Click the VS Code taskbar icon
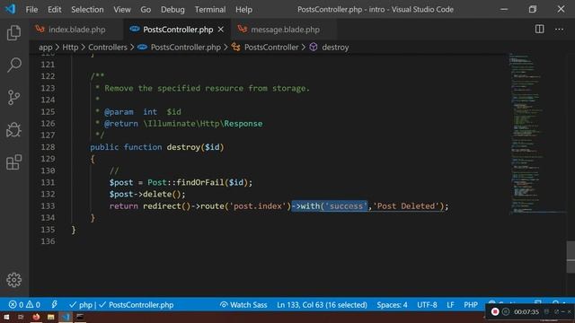575x323 pixels. (66, 317)
